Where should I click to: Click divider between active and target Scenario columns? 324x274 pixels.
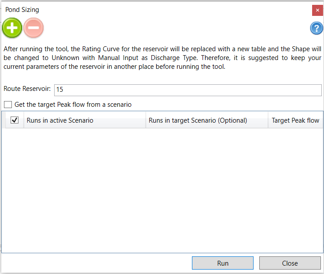tap(146, 120)
